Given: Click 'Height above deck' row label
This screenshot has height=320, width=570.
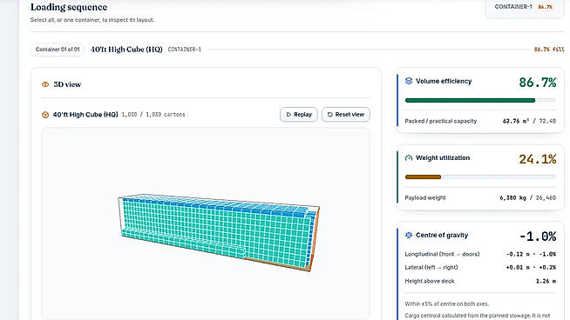Looking at the screenshot, I should coord(430,281).
